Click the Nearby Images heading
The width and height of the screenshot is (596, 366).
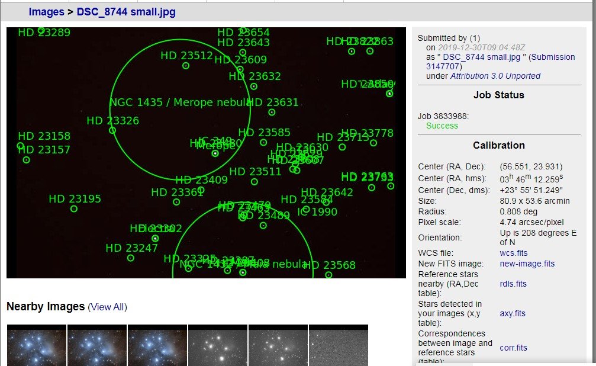[46, 307]
